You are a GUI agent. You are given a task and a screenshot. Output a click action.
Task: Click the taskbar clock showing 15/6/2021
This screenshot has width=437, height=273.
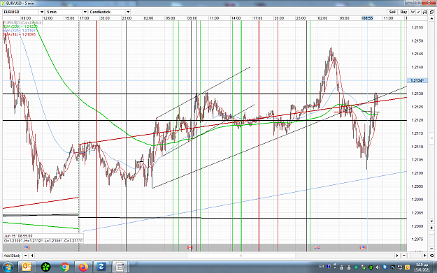(422, 267)
